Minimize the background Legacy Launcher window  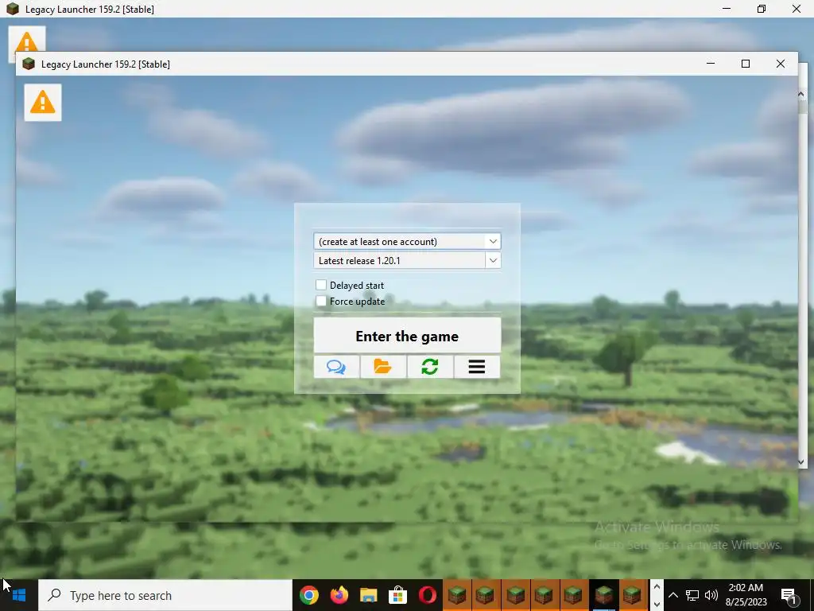point(727,9)
